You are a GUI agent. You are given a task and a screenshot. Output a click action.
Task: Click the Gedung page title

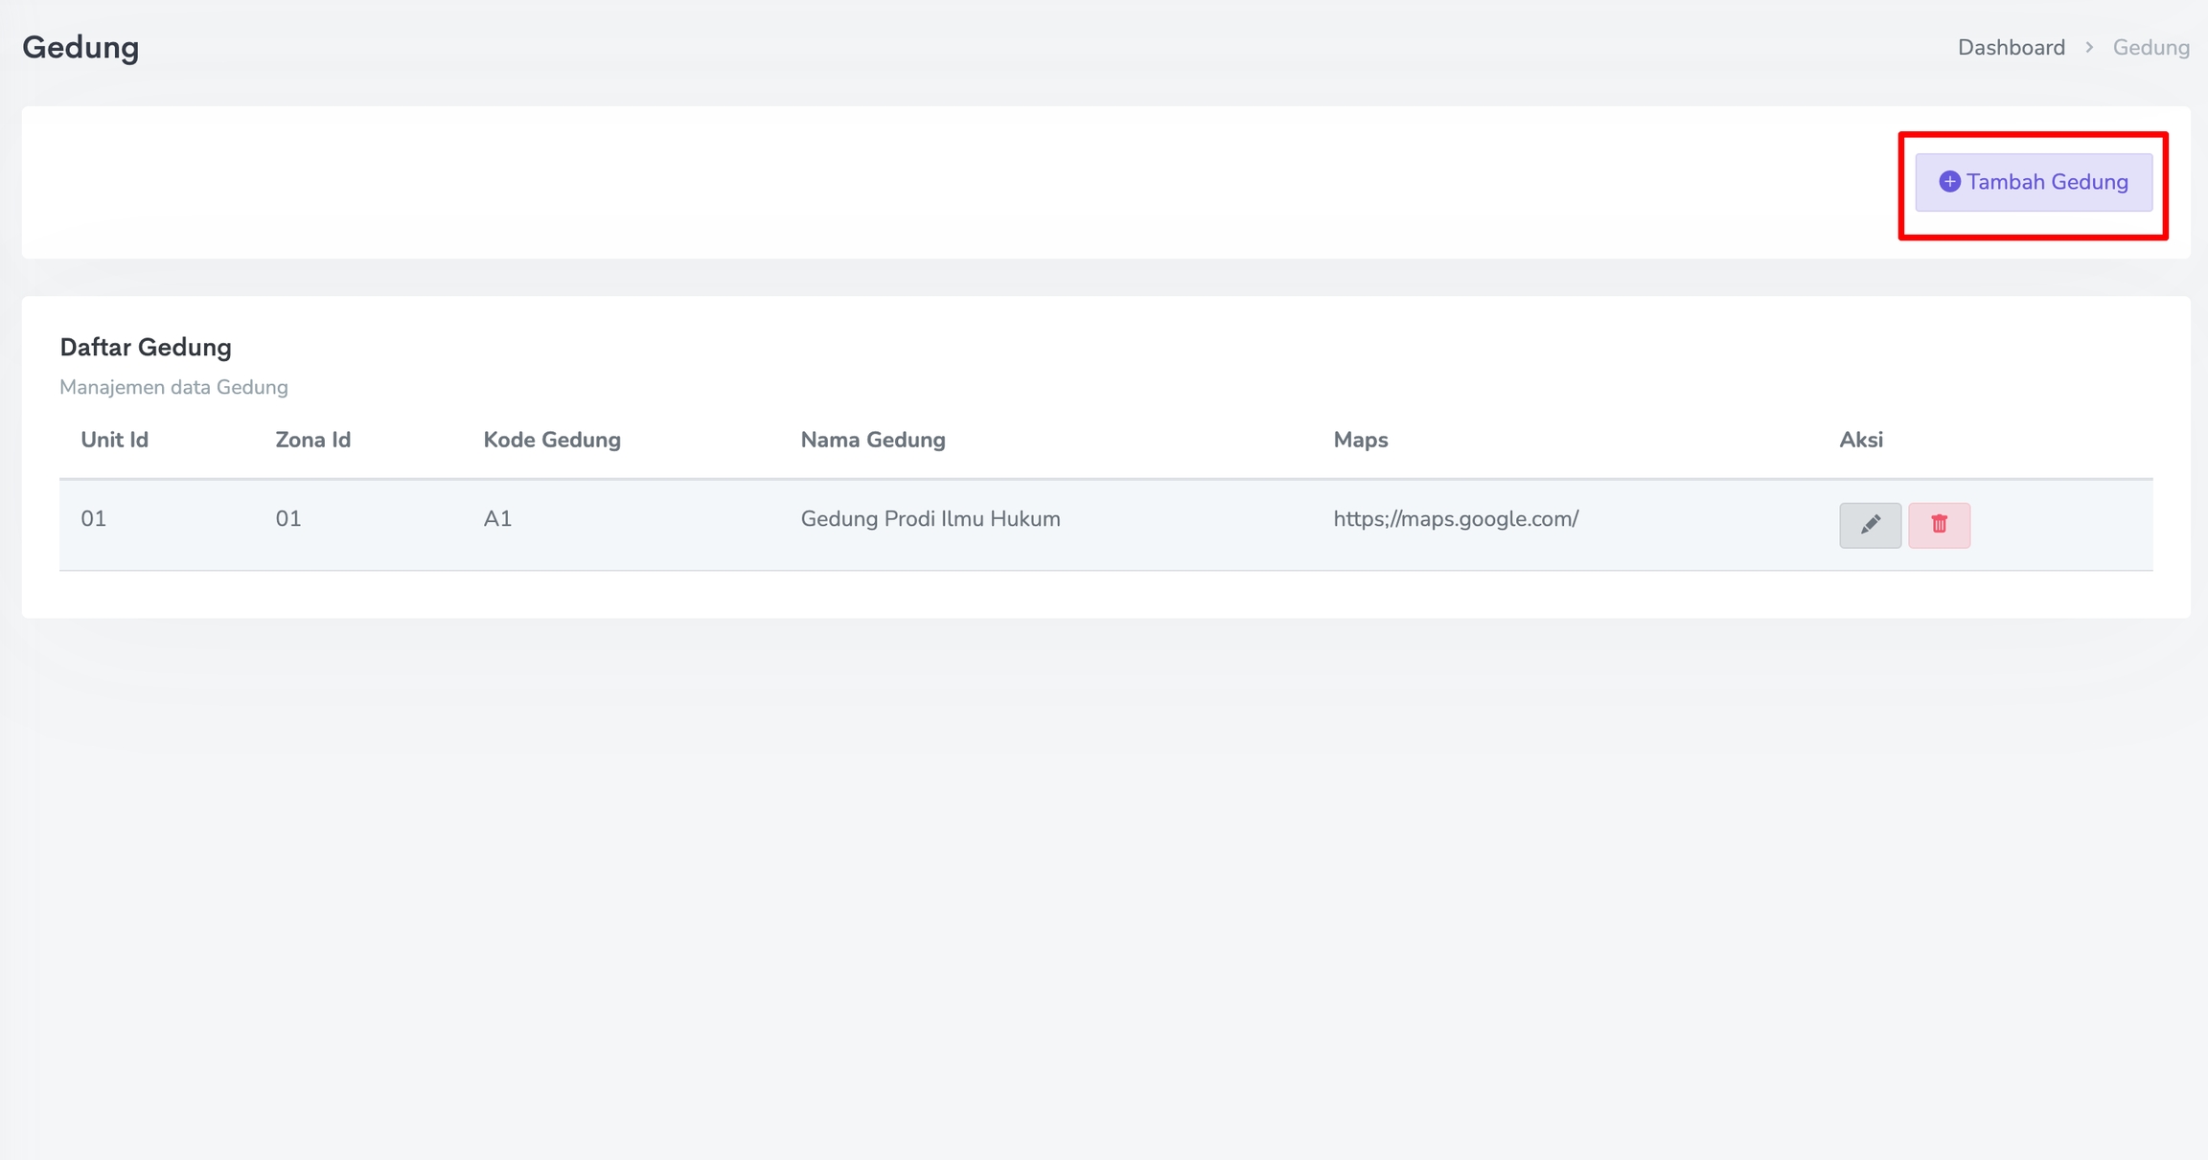(80, 47)
